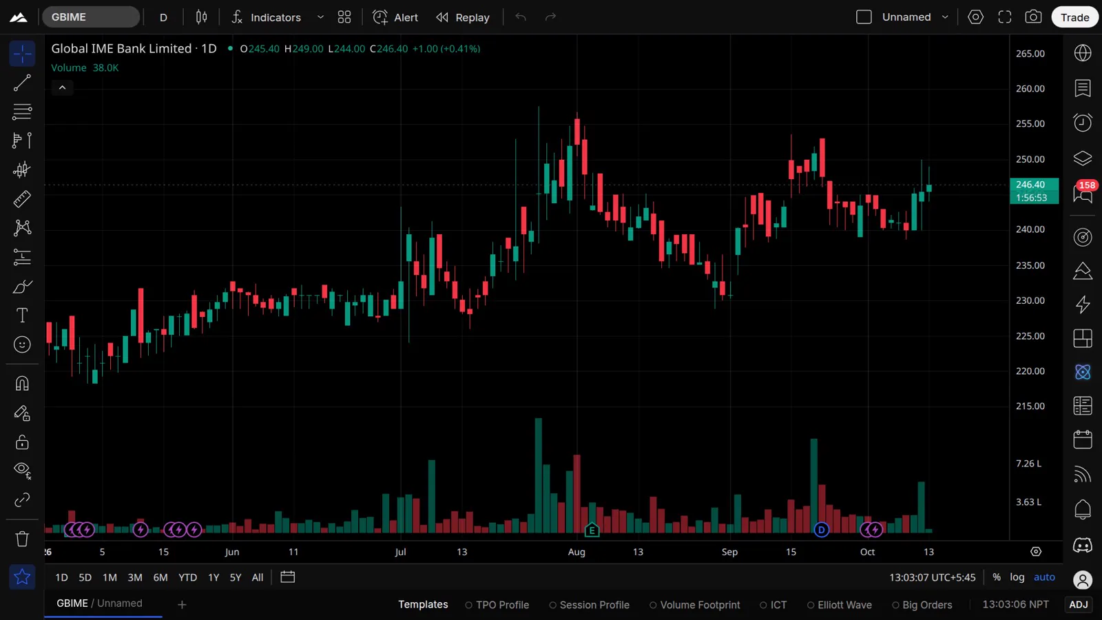Toggle the ADJ adjustment button

coord(1079,605)
